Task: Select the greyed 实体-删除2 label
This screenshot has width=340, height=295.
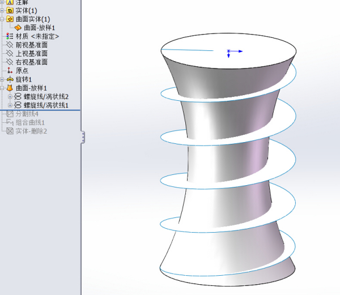Action: (31, 131)
